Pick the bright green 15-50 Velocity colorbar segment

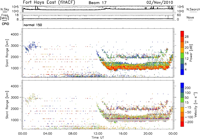pyautogui.click(x=182, y=100)
